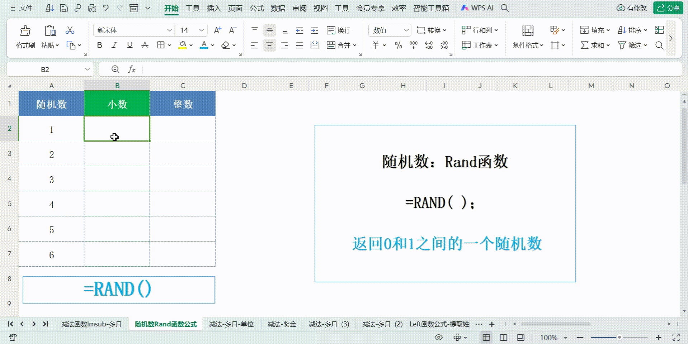Click the fx insert function icon

(x=132, y=70)
